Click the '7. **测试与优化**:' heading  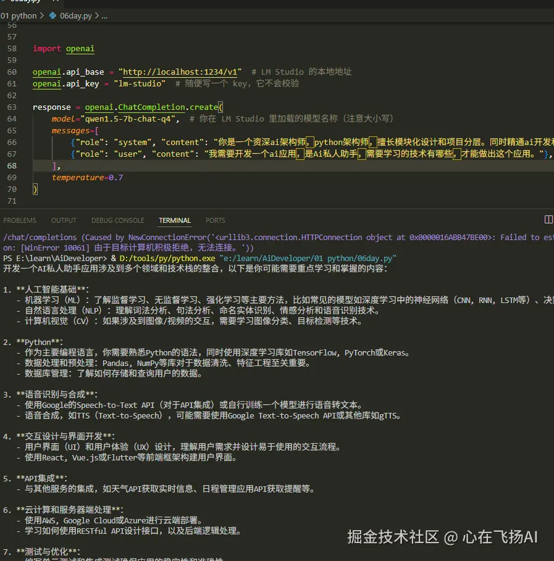[41, 552]
